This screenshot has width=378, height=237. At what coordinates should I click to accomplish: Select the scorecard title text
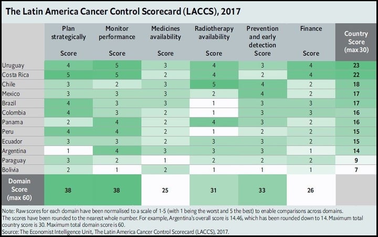pos(123,12)
